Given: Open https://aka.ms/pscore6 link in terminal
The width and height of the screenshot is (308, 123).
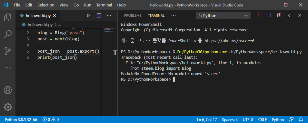Looking at the screenshot, I should coord(229,41).
